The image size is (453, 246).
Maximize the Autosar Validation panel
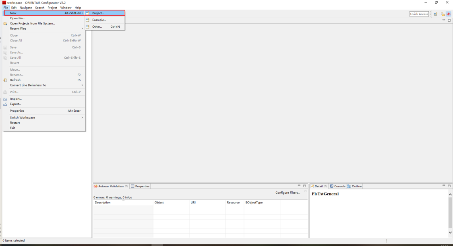(304, 186)
